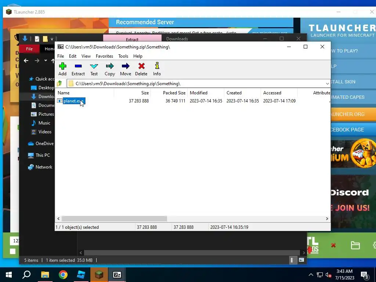376x282 pixels.
Task: Click Explorer title bar properties checkmark icon
Action: [x=37, y=39]
